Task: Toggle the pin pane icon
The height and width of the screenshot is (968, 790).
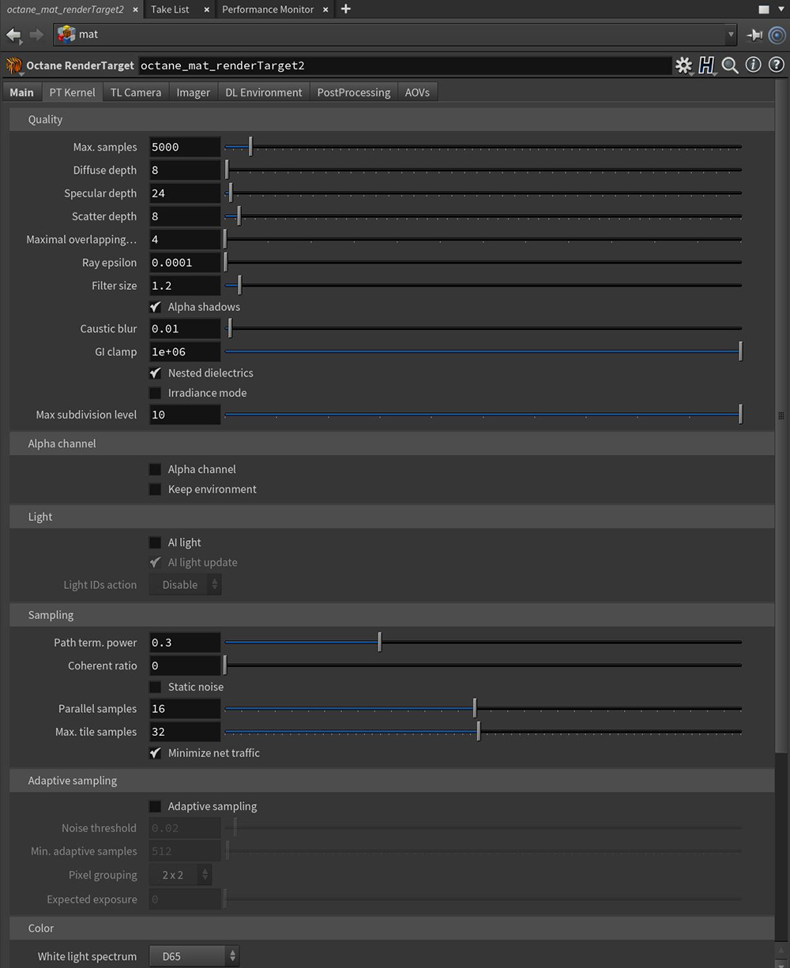Action: 754,35
